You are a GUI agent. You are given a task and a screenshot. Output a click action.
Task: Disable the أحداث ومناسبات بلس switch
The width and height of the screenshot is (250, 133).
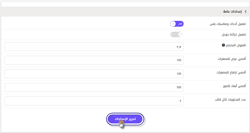(x=177, y=24)
